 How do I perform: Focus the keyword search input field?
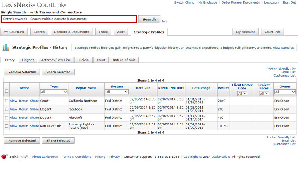[x=69, y=19]
